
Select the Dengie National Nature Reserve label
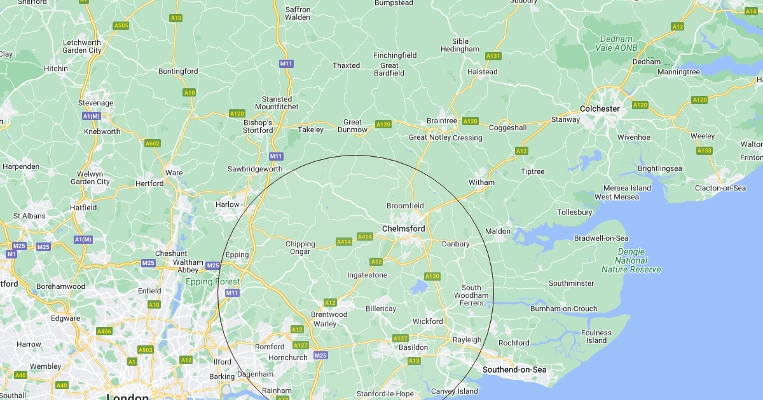coord(631,261)
